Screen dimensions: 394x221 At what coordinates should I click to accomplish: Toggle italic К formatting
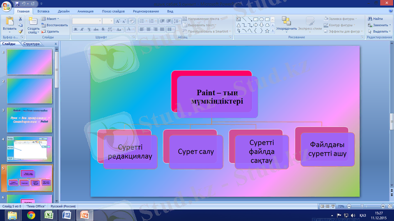tap(82, 29)
